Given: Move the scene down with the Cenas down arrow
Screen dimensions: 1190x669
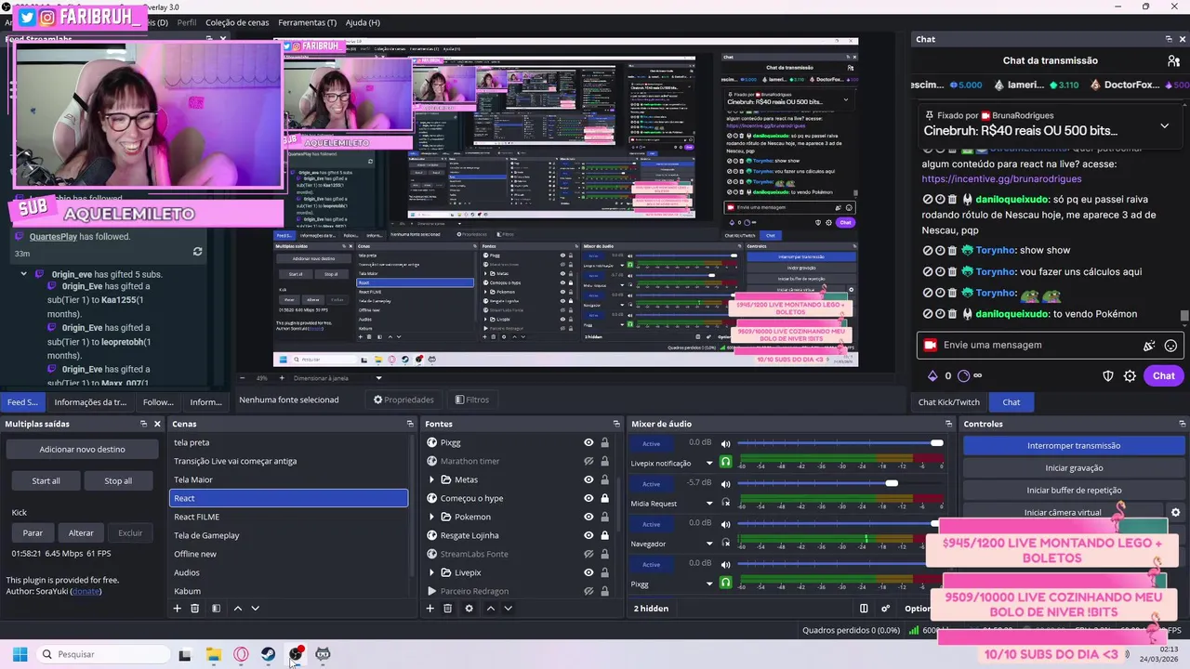Looking at the screenshot, I should point(255,609).
